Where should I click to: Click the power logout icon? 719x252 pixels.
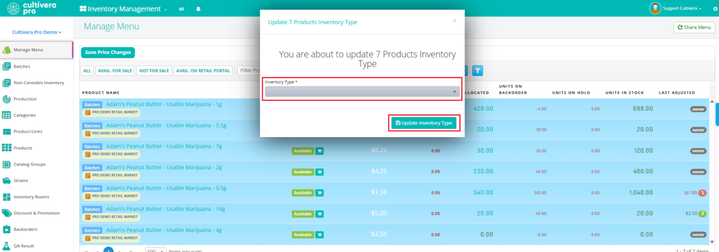pos(715,9)
